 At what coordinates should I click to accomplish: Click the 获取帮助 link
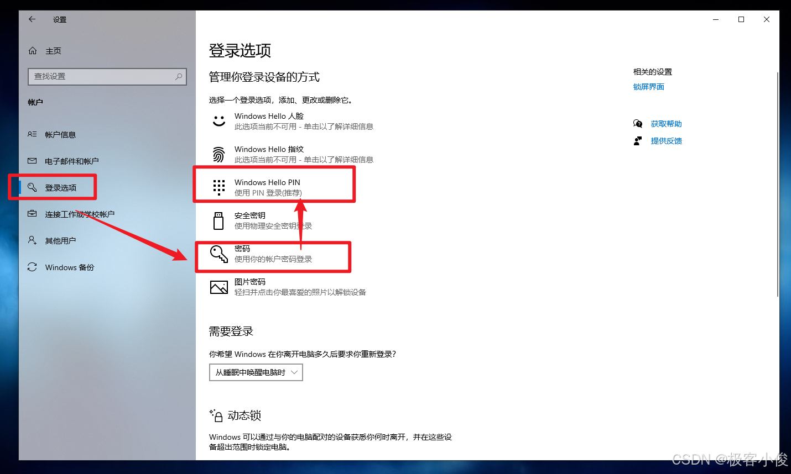tap(666, 124)
